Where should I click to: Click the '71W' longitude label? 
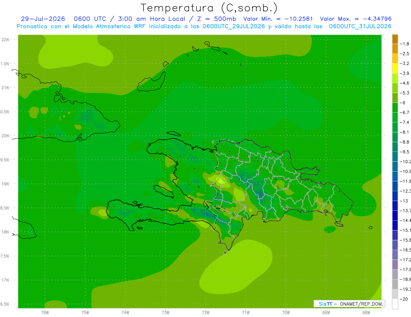tap(246, 312)
